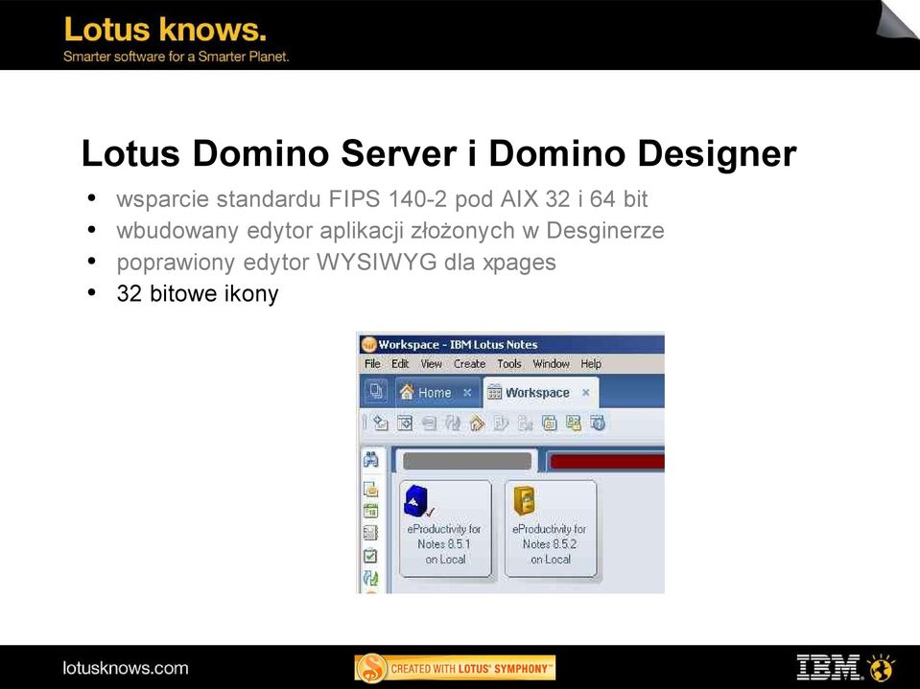The width and height of the screenshot is (920, 689).
Task: Open the Edit menu
Action: pyautogui.click(x=400, y=364)
